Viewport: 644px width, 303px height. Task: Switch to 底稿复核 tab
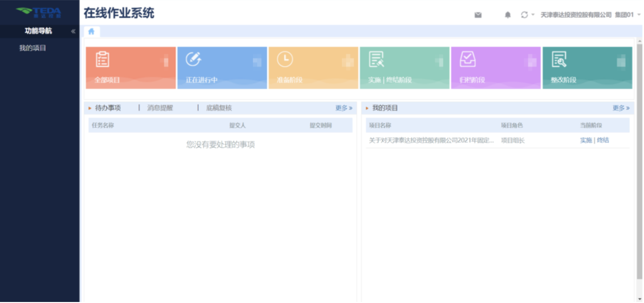coord(219,108)
